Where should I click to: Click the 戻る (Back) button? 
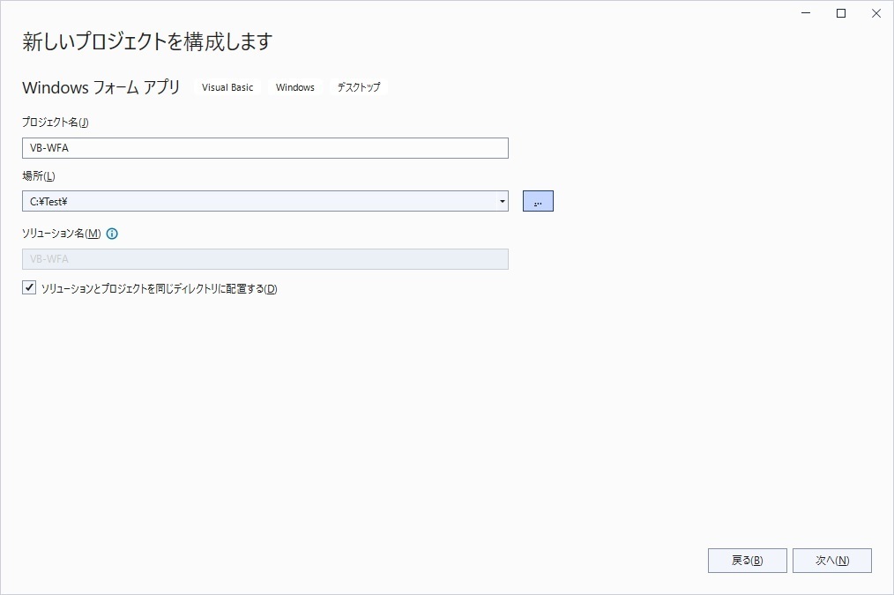(747, 560)
